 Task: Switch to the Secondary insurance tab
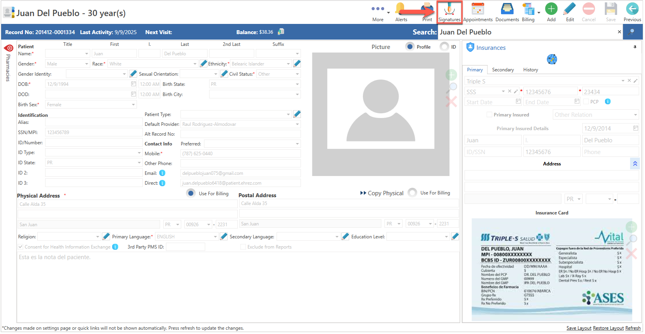[x=503, y=70]
